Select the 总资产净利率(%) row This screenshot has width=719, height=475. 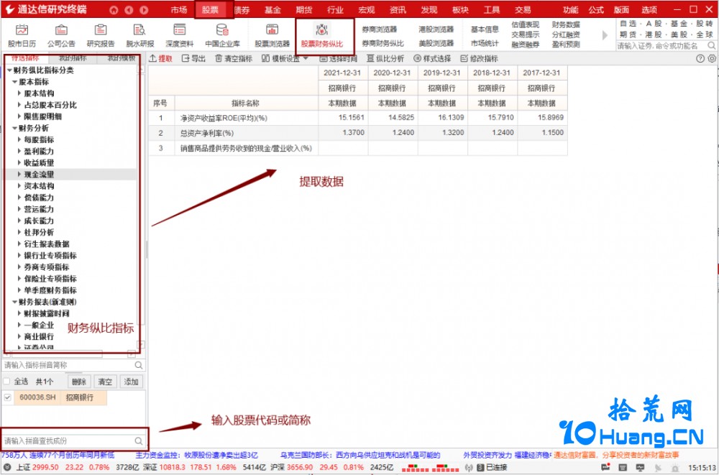click(358, 133)
